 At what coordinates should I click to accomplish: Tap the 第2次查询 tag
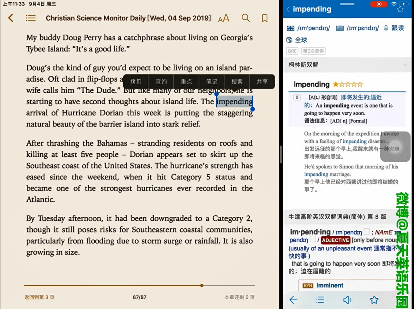(313, 51)
